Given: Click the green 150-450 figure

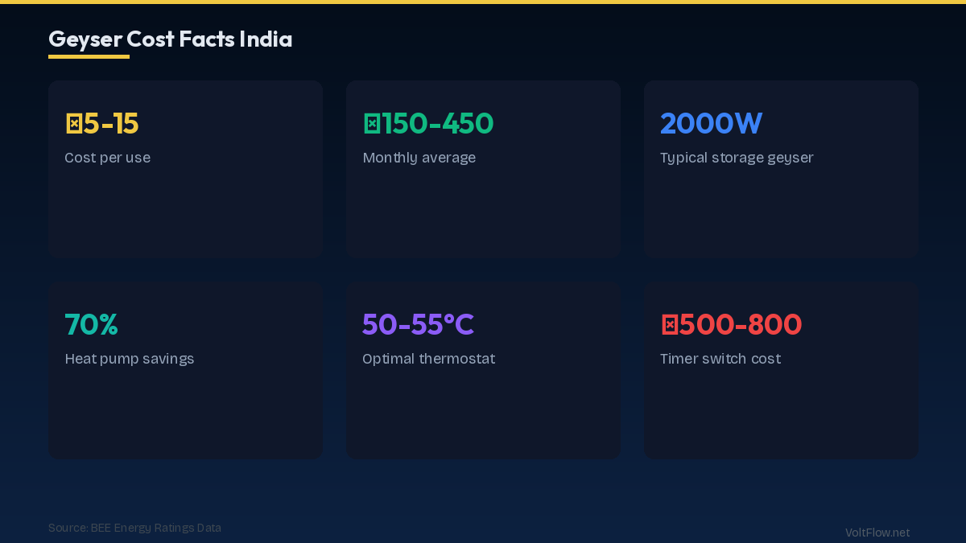Looking at the screenshot, I should [x=437, y=124].
